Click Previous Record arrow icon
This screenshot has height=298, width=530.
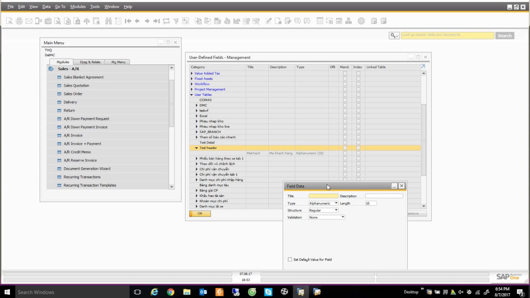click(137, 21)
